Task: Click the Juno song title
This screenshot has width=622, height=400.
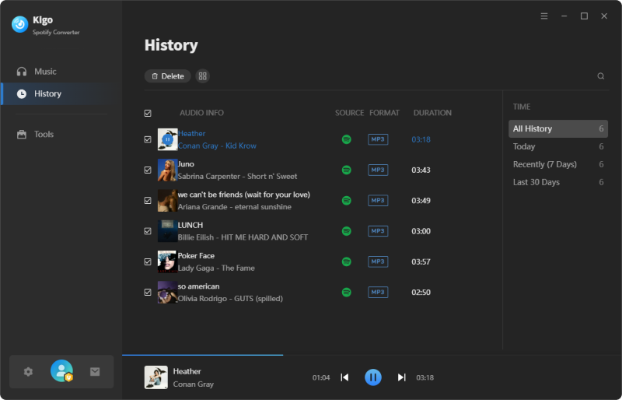Action: 186,164
